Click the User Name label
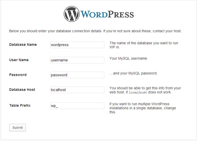Image resolution: width=197 pixels, height=141 pixels. 19,60
